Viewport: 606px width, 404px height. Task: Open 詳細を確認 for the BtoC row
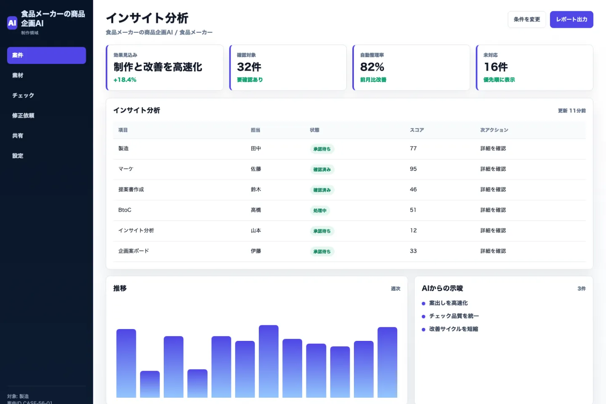[x=493, y=210]
